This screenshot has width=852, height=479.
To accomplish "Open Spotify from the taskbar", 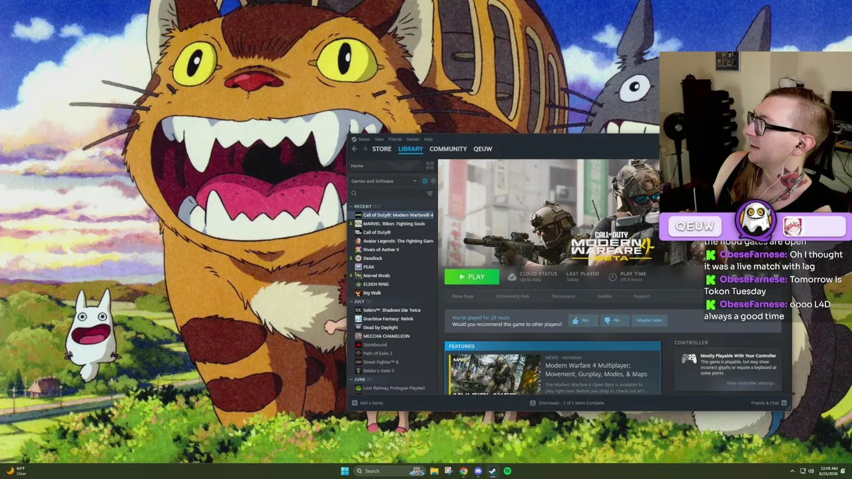I will pyautogui.click(x=507, y=471).
